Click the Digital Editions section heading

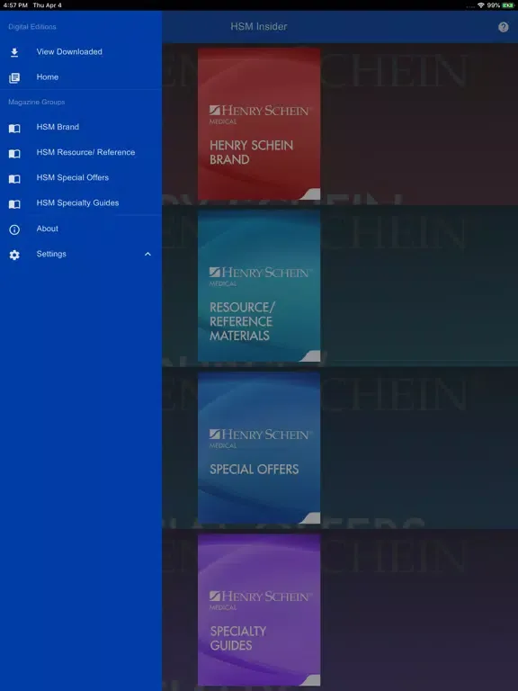(x=32, y=27)
